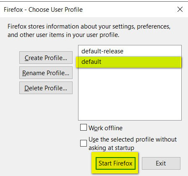This screenshot has width=188, height=176.
Task: Click the profile information description text
Action: pyautogui.click(x=89, y=31)
